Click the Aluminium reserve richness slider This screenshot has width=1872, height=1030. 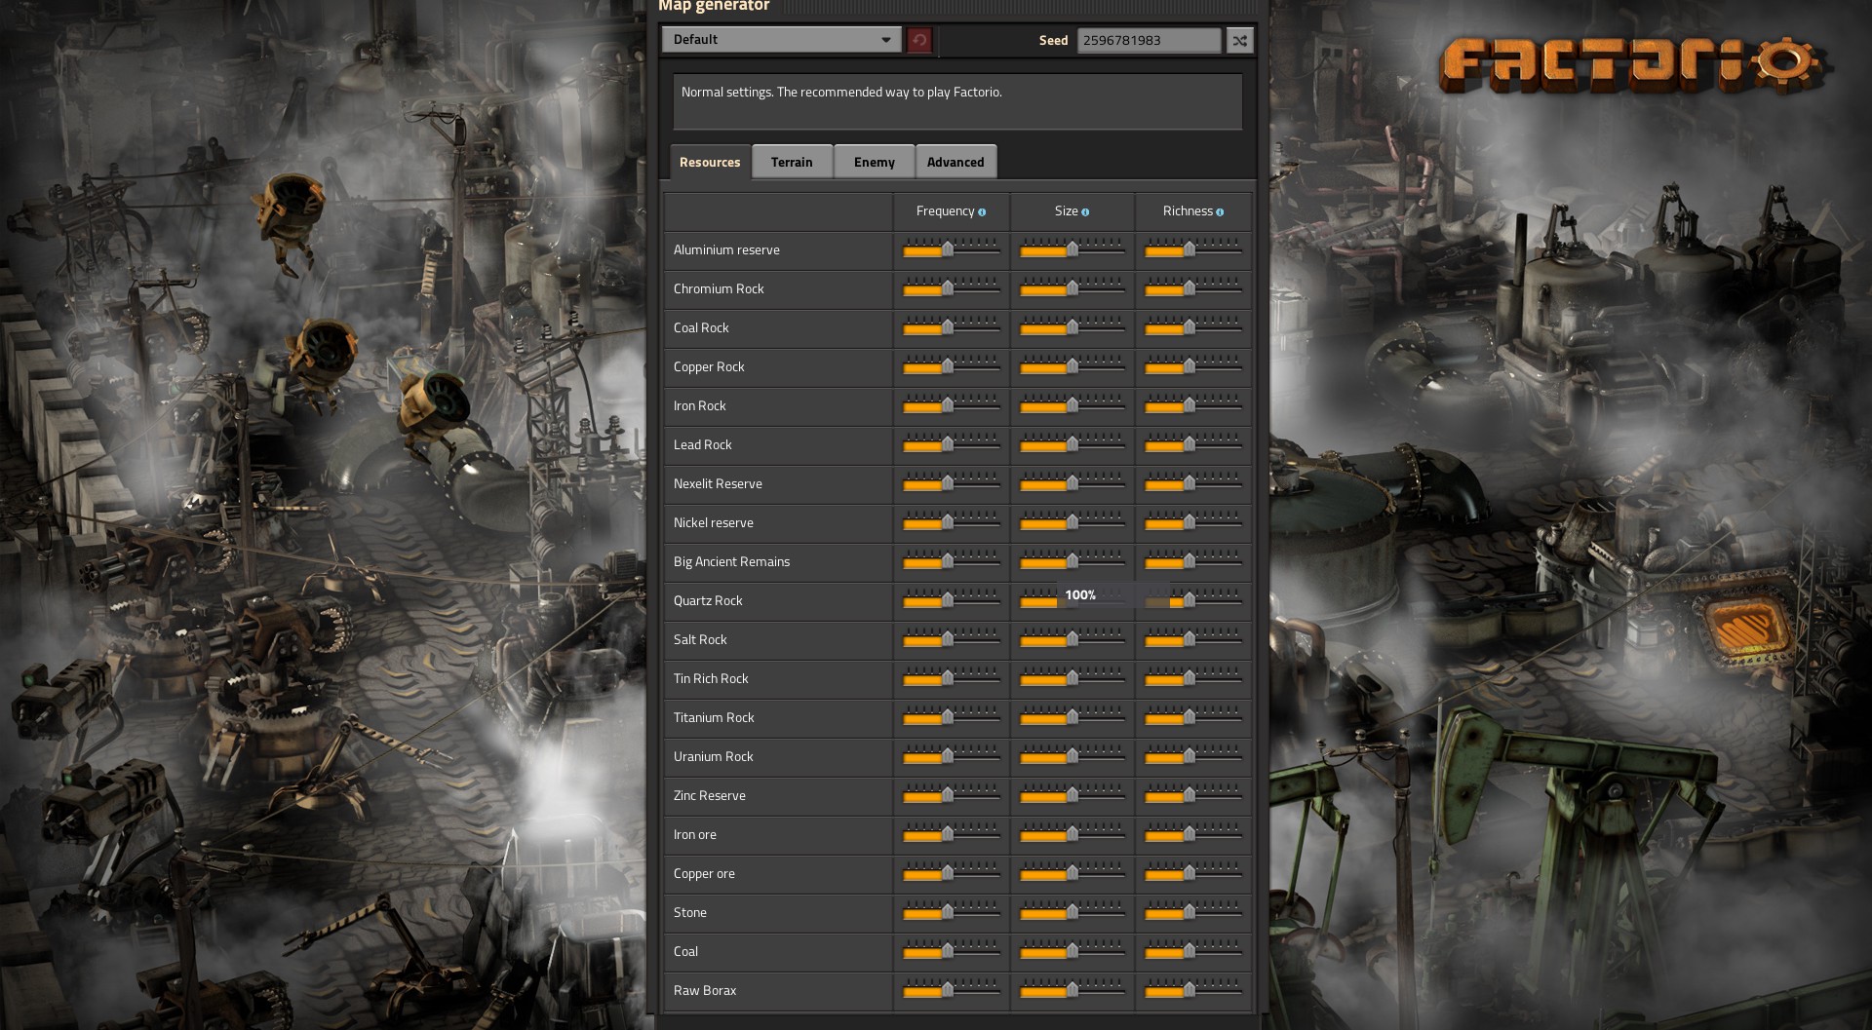pos(1193,250)
